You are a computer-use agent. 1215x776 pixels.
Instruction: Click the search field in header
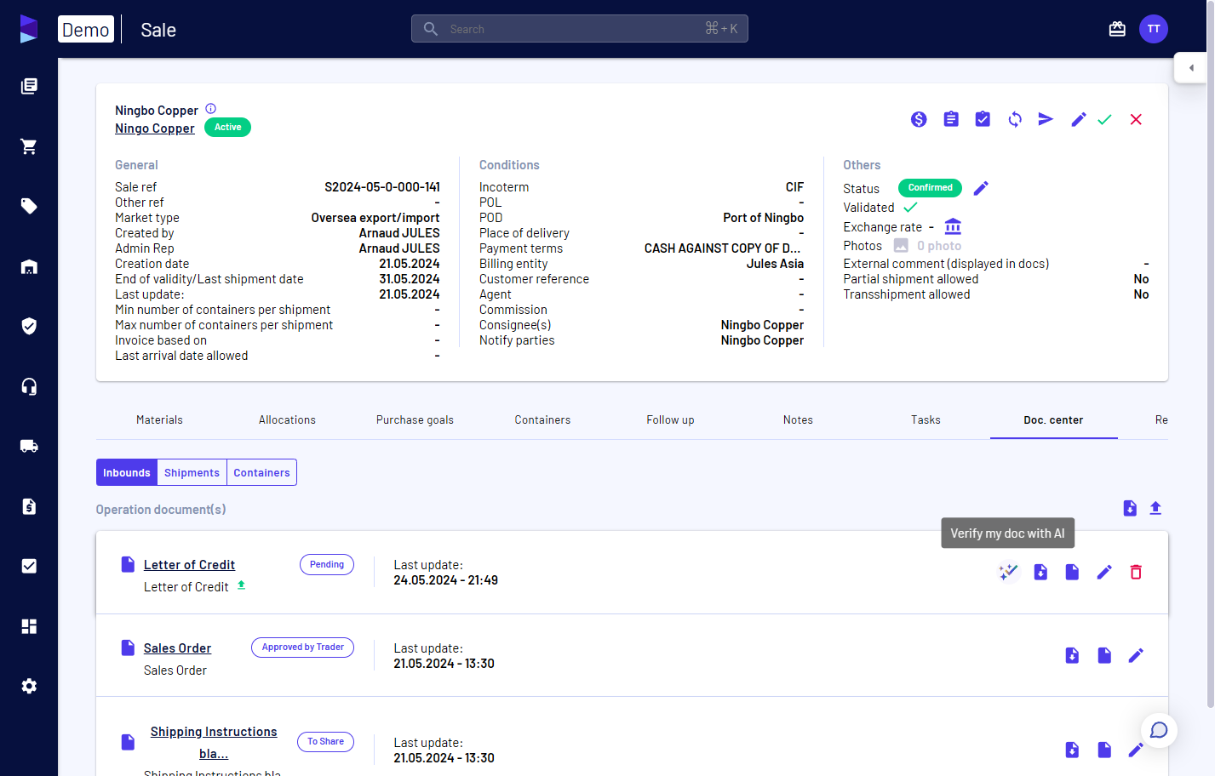tap(580, 29)
